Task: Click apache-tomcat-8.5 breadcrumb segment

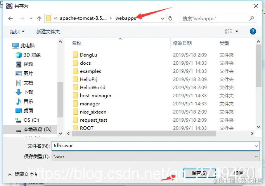Action: point(83,18)
